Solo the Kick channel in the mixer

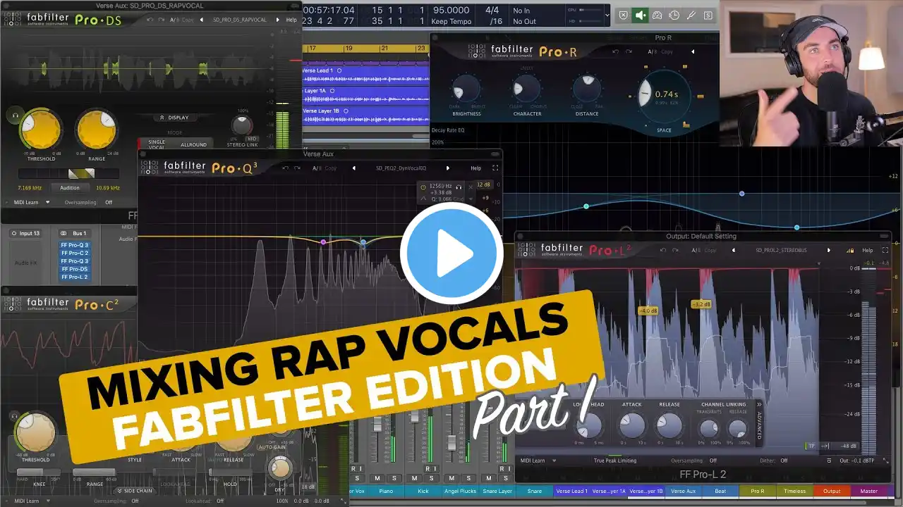tap(431, 478)
